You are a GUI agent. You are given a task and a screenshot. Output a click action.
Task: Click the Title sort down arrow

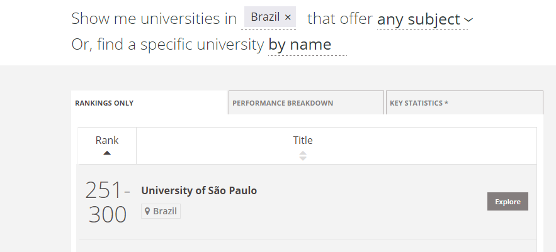[303, 158]
